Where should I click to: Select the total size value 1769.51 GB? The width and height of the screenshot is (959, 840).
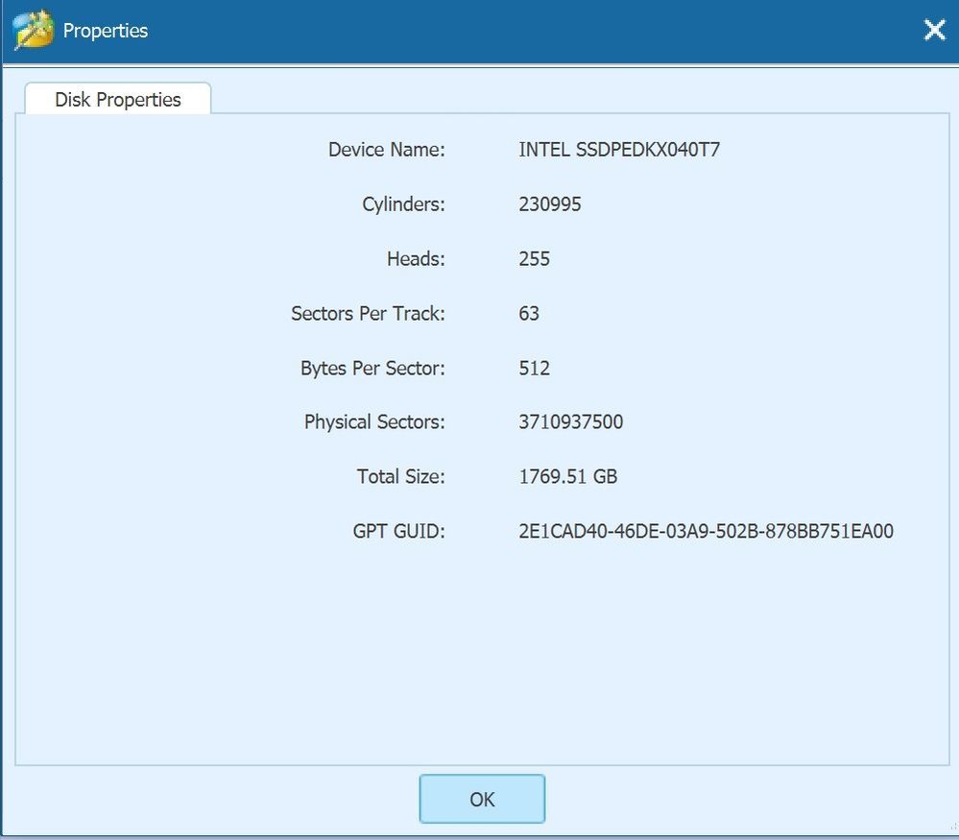[x=567, y=477]
